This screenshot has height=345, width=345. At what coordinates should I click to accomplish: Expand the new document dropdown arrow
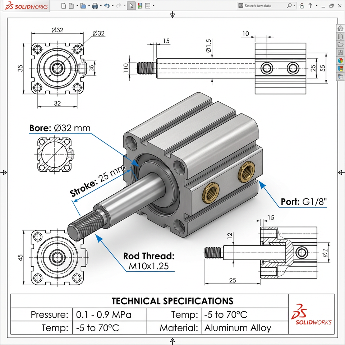coord(77,6)
